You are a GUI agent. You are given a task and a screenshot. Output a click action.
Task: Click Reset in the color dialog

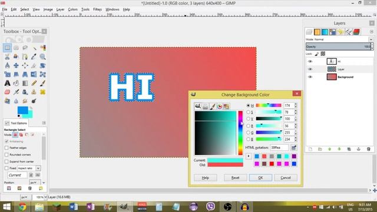pyautogui.click(x=235, y=178)
